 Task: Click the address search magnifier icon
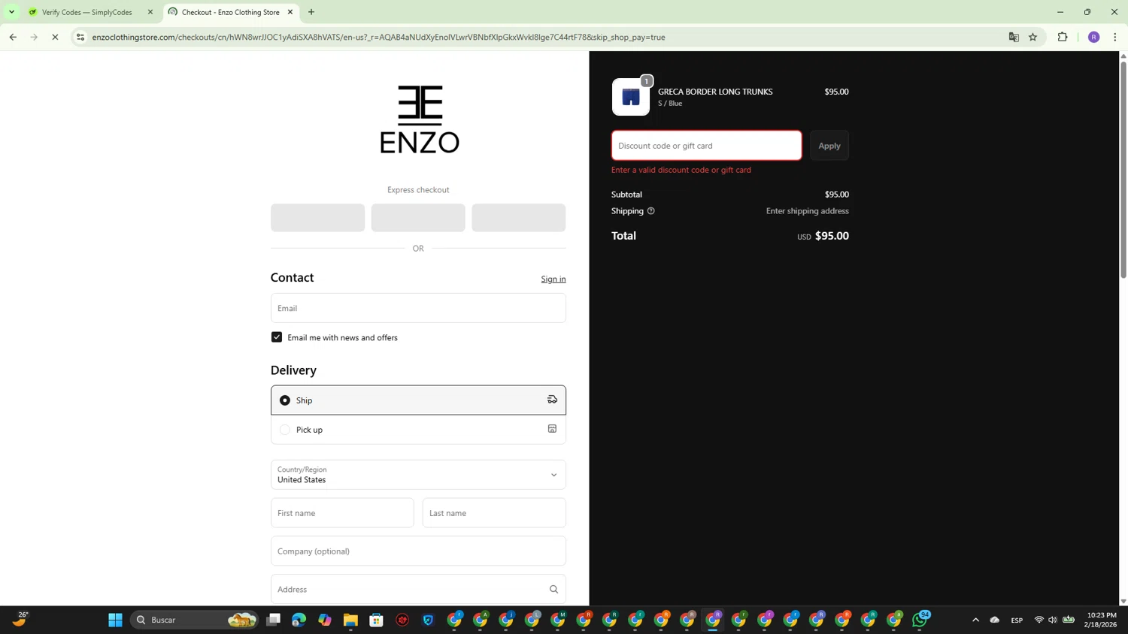(554, 590)
